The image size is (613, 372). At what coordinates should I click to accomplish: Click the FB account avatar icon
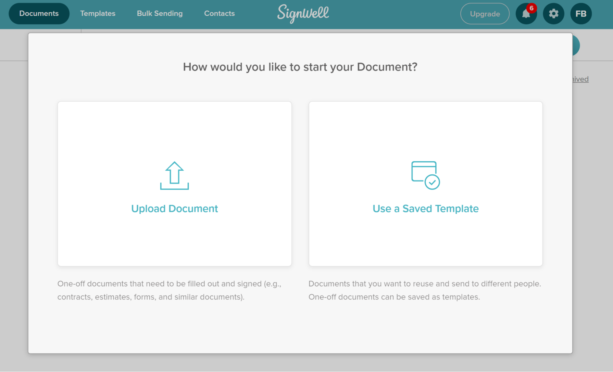coord(581,14)
